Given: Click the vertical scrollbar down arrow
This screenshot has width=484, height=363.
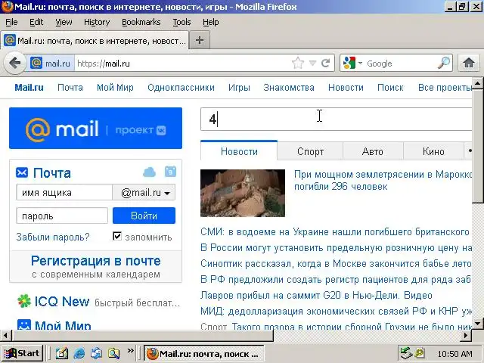Looking at the screenshot, I should point(477,324).
